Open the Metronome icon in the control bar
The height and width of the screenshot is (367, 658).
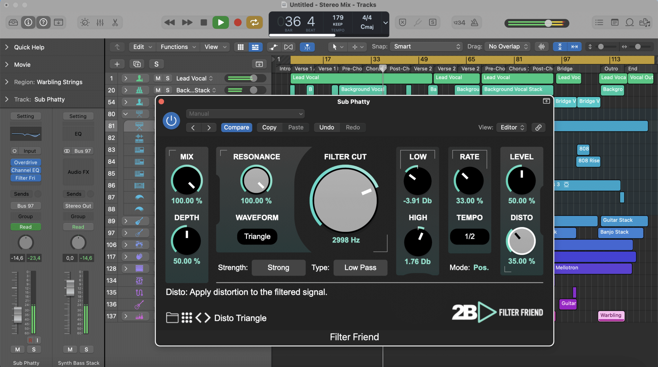475,23
